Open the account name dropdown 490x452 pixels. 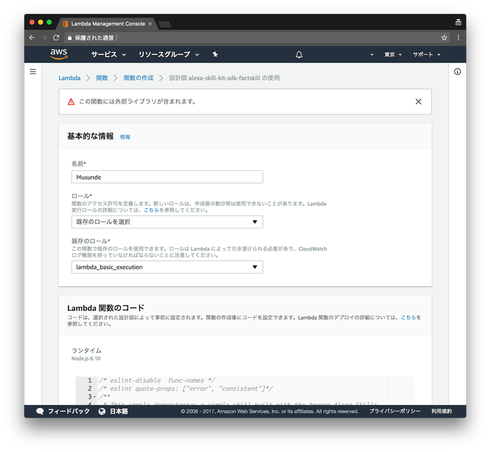pos(372,55)
